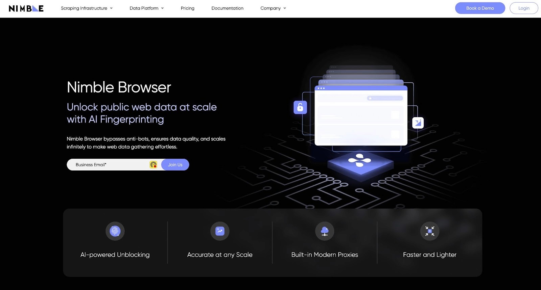Click the graph icon above Accurate at any Scale

[220, 231]
